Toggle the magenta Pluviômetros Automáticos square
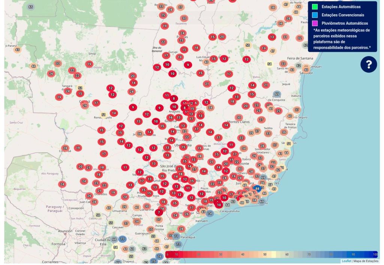 (x=315, y=23)
